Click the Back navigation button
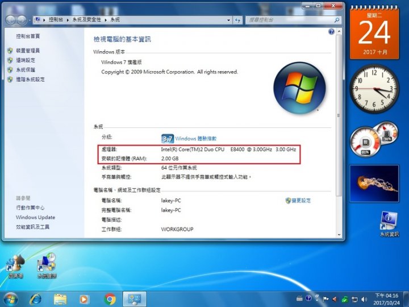The width and height of the screenshot is (409, 307). [10, 20]
